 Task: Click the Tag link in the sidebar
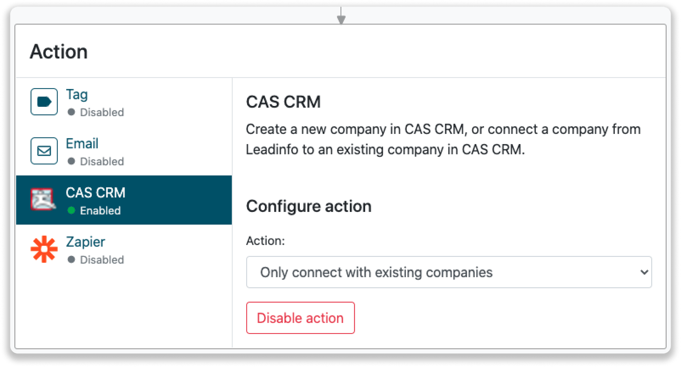[77, 95]
